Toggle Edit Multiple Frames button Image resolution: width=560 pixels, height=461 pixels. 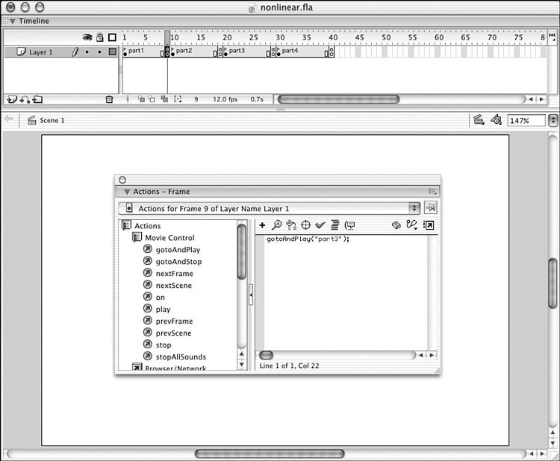pos(165,99)
